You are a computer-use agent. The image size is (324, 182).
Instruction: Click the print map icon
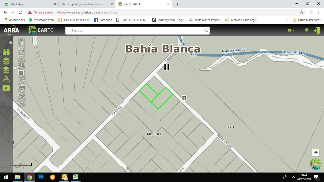tap(22, 88)
